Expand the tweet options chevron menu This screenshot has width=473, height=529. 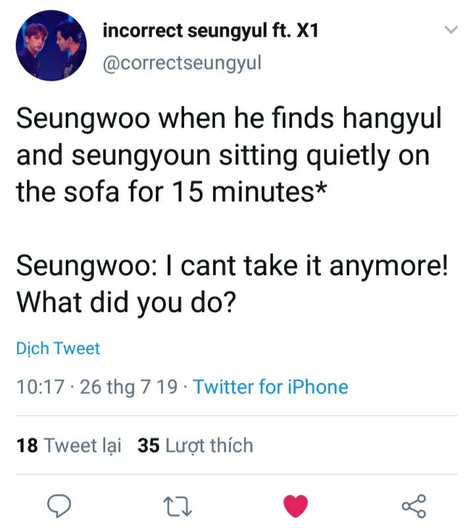451,30
